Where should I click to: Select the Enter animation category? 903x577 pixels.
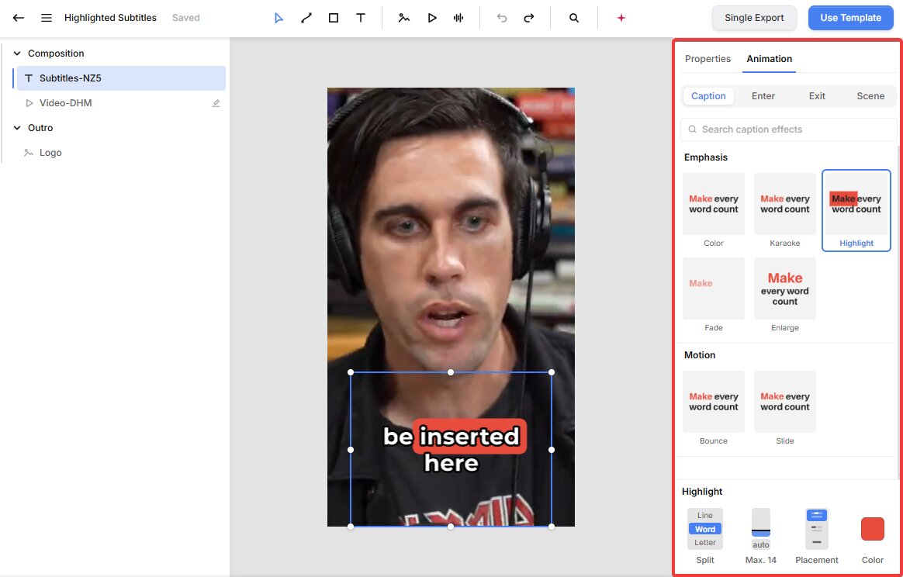[x=763, y=96]
